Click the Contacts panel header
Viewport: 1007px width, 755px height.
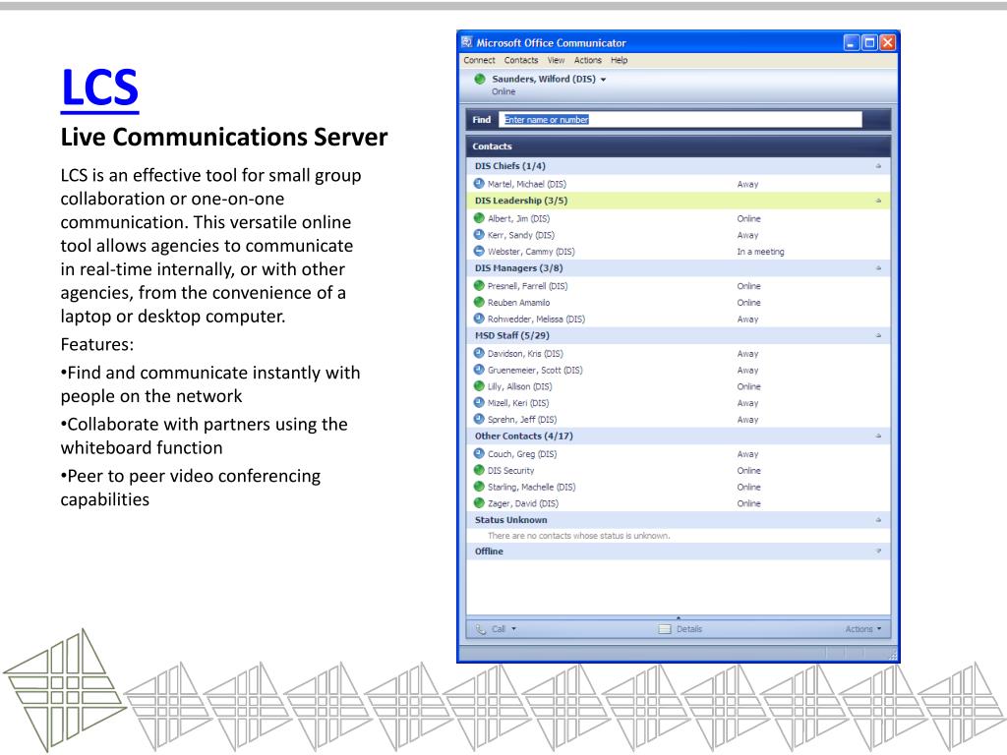(679, 146)
